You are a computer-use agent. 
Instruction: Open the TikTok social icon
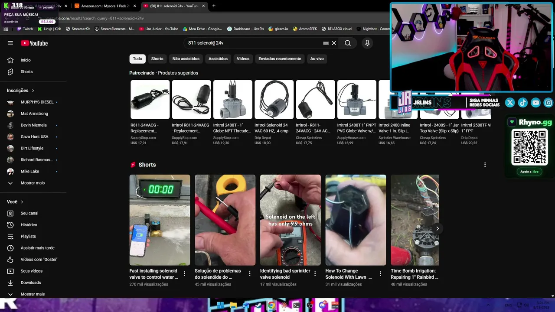click(x=523, y=103)
